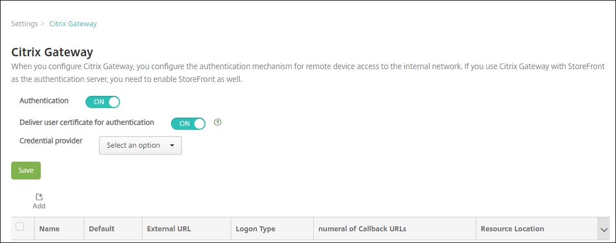Expand the column options chevron in table header
Viewport: 616px width, 243px height.
click(x=604, y=229)
